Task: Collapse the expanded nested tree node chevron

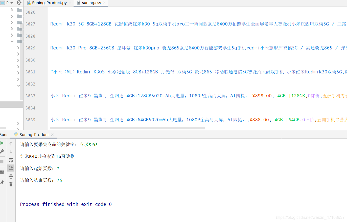Action: (x=18, y=86)
